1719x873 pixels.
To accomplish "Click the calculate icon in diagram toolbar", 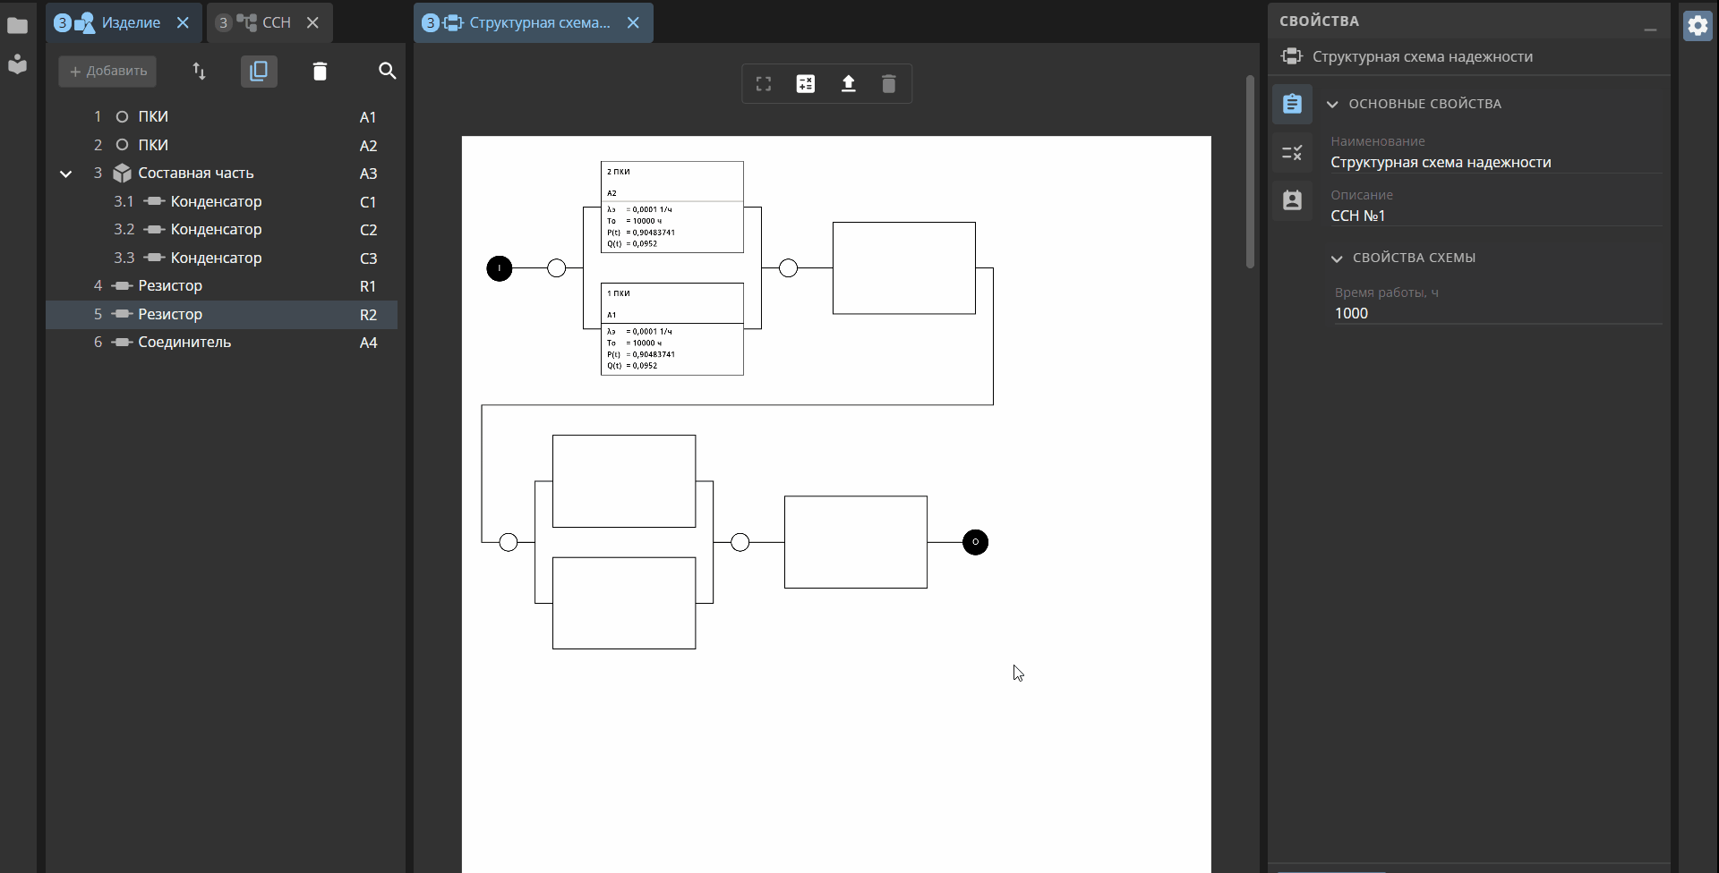I will pyautogui.click(x=806, y=84).
